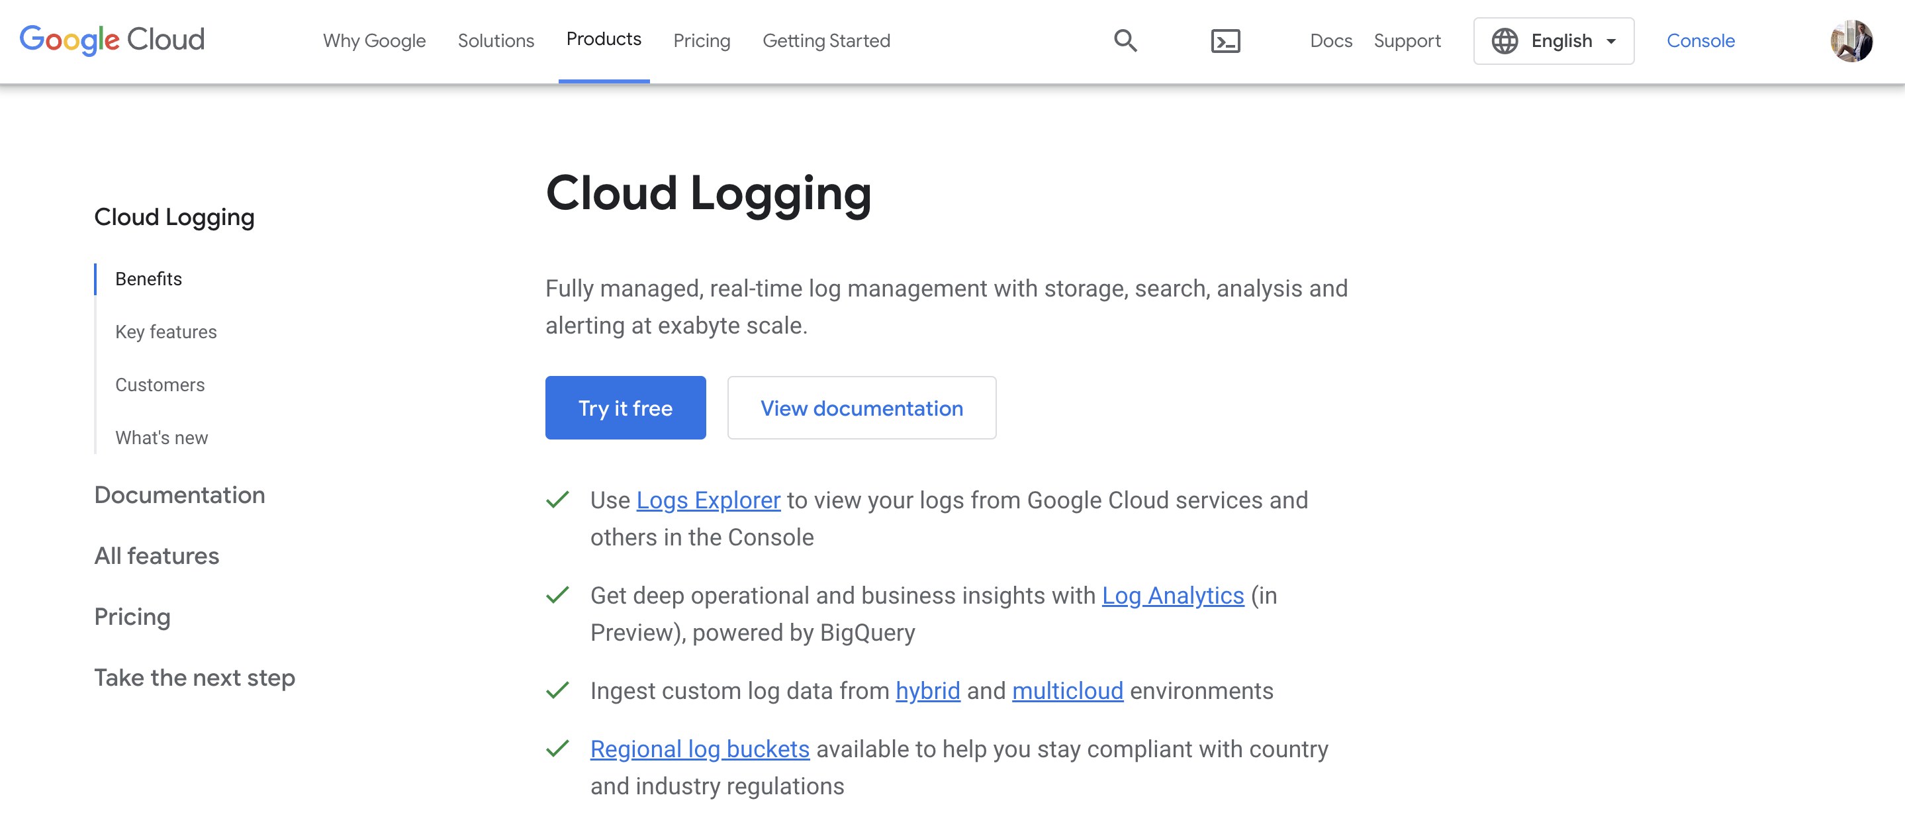Open Getting Started from the navigation bar

pos(826,40)
